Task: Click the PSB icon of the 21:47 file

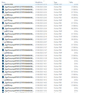Action: [x=3, y=50]
